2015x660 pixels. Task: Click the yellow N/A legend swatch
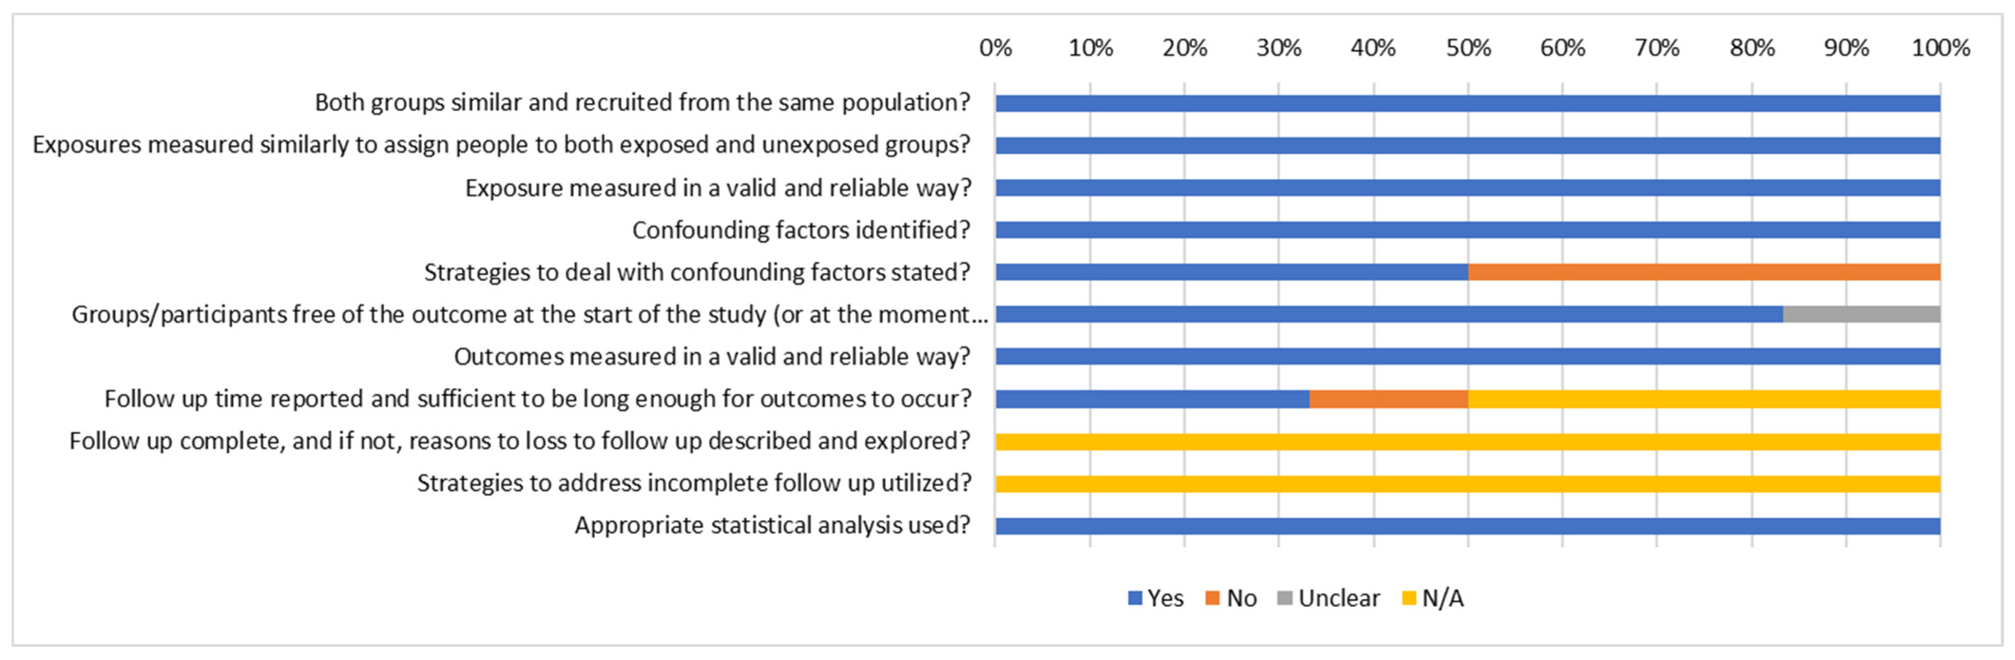pos(1409,598)
